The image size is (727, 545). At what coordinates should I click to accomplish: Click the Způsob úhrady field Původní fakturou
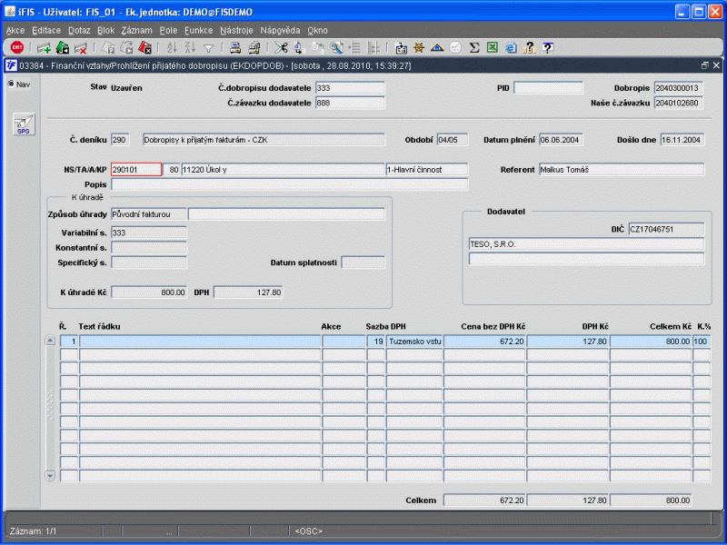149,214
